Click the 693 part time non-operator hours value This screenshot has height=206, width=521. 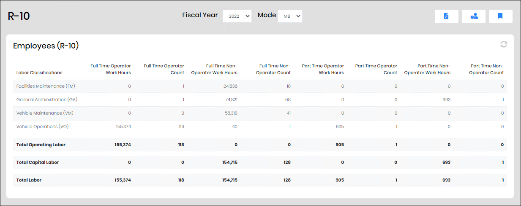point(446,99)
